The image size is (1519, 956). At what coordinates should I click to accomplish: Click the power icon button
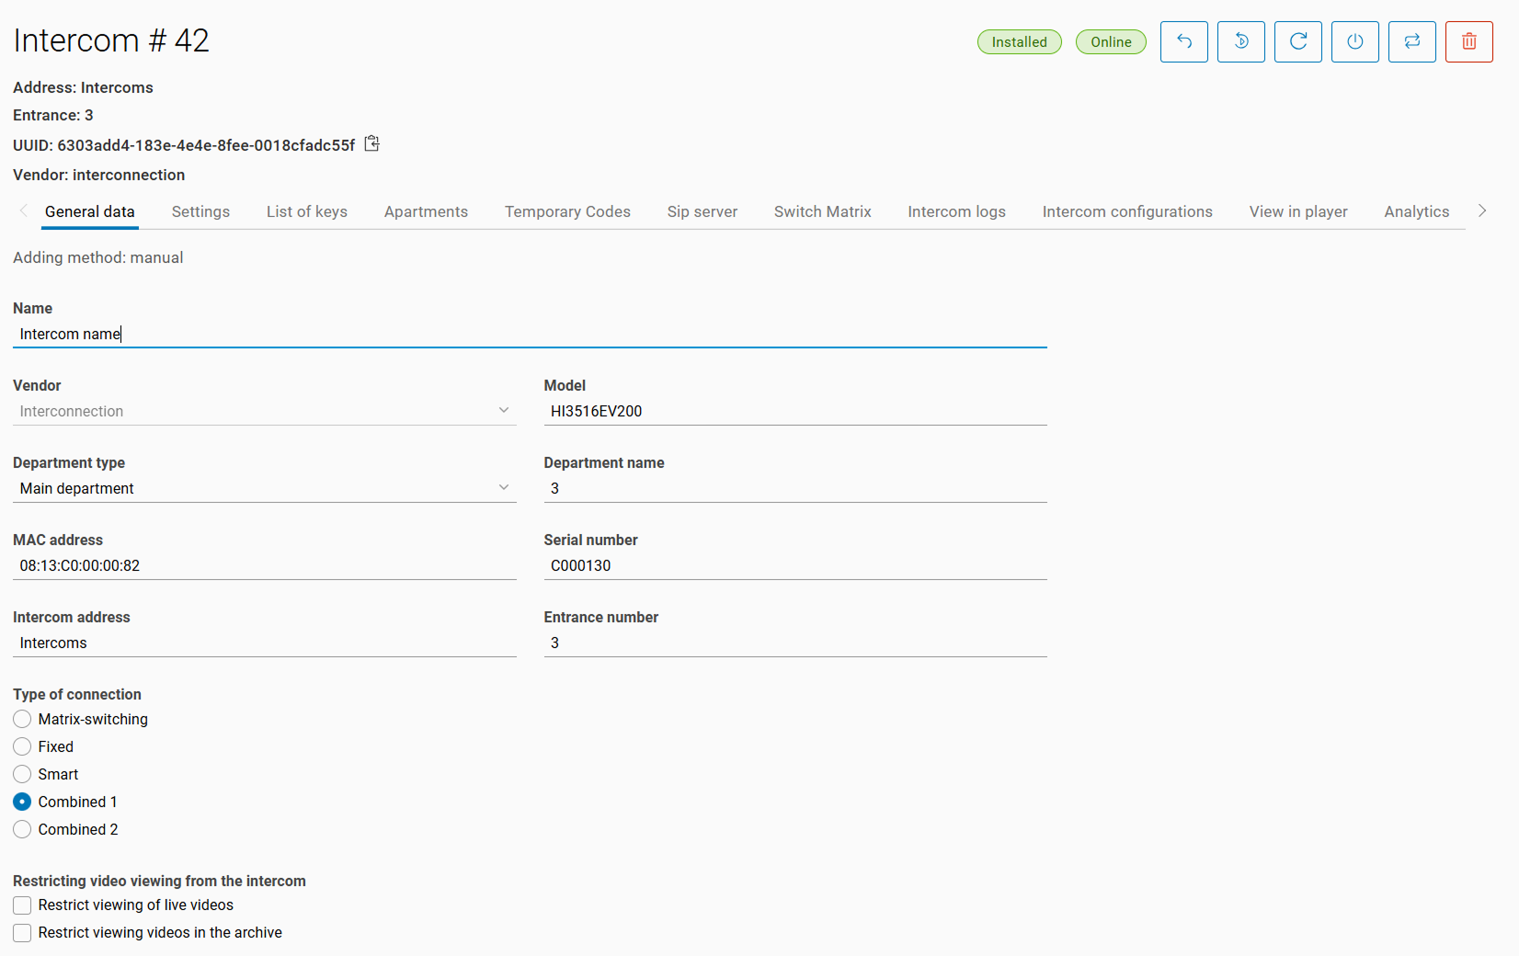pyautogui.click(x=1354, y=42)
